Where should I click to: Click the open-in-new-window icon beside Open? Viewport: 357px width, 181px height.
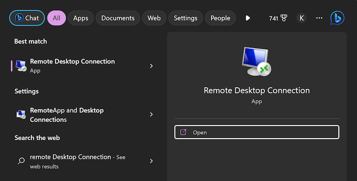click(183, 132)
